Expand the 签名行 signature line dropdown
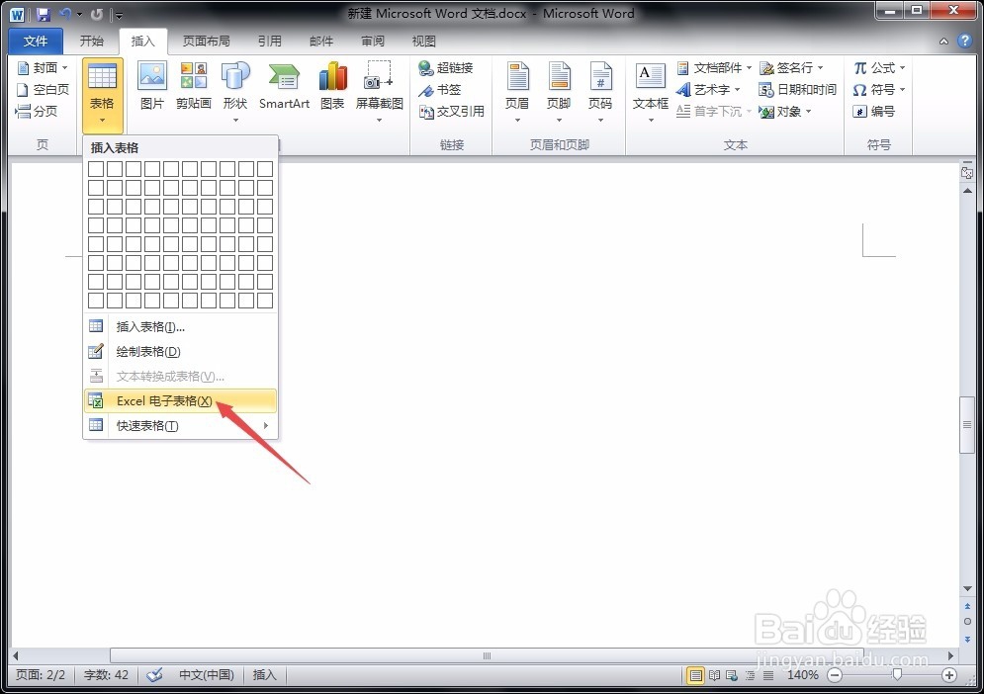The image size is (984, 694). coord(820,68)
